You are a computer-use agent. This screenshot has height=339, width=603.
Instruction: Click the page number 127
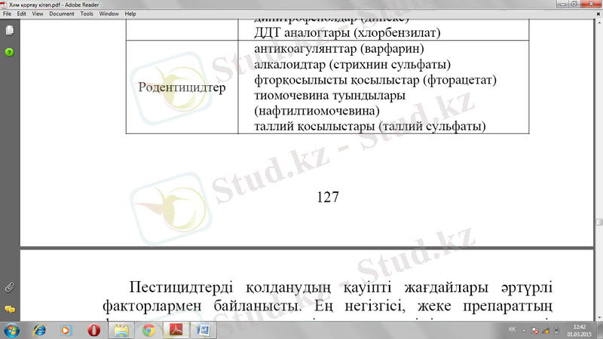coord(328,197)
